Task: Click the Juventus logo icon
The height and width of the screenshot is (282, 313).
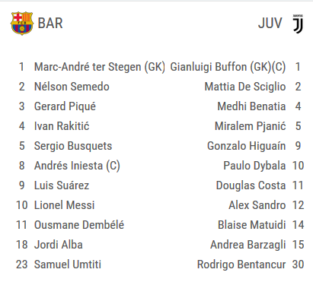Action: point(298,24)
